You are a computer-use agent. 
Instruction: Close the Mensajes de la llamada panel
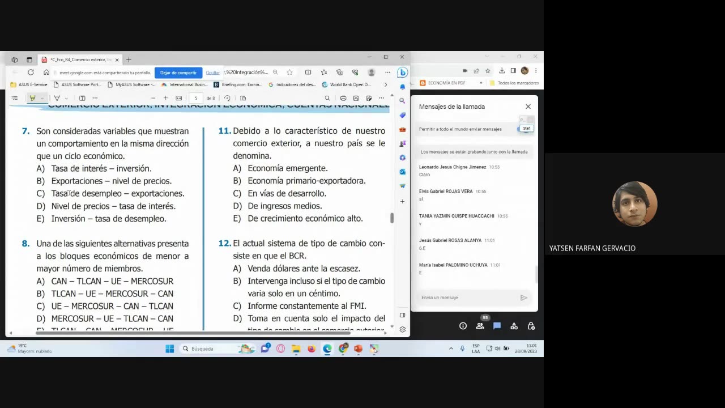click(x=528, y=107)
